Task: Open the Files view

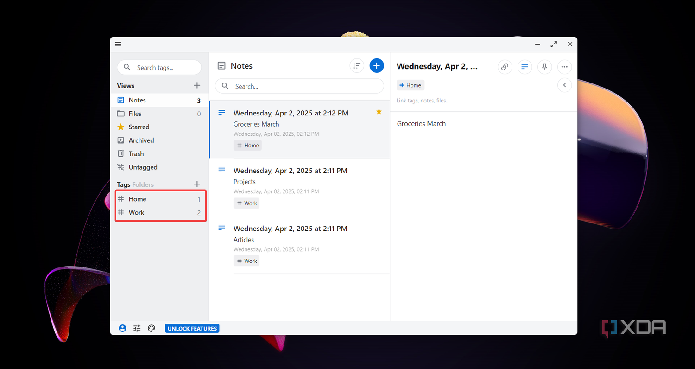Action: [159, 114]
